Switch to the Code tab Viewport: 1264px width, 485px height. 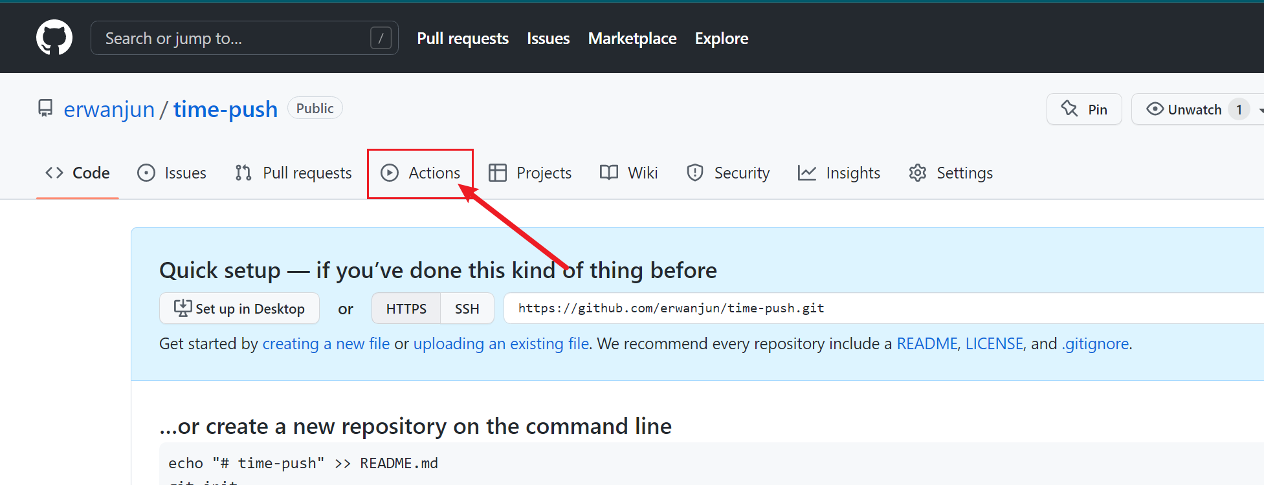[78, 173]
